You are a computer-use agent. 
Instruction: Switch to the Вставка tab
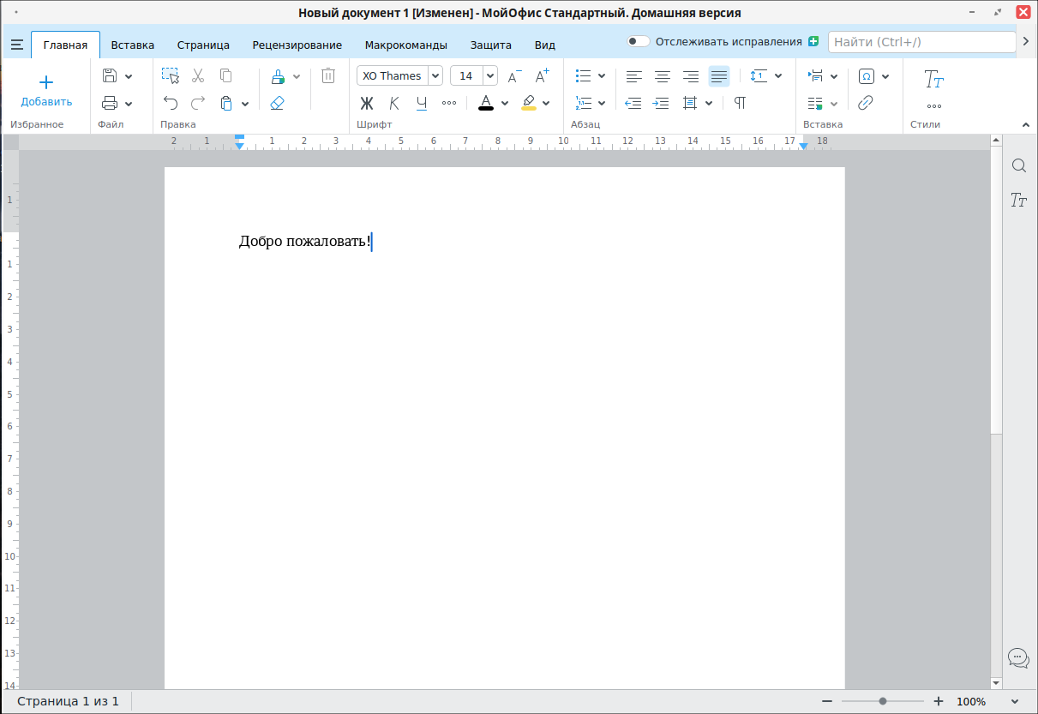tap(132, 45)
